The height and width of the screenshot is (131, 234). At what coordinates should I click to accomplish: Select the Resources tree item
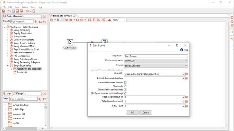coord(22,72)
